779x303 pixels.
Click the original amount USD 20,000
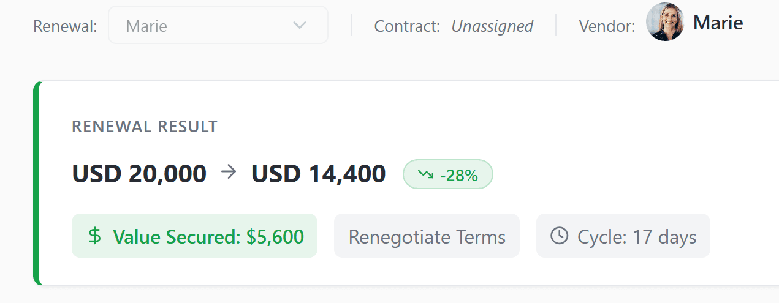(x=139, y=174)
